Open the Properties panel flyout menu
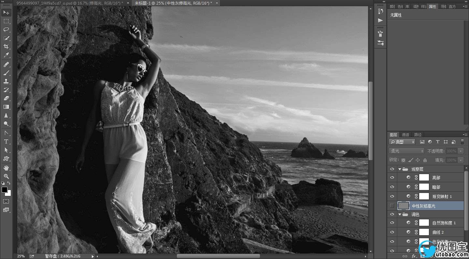This screenshot has width=469, height=259. click(x=464, y=7)
